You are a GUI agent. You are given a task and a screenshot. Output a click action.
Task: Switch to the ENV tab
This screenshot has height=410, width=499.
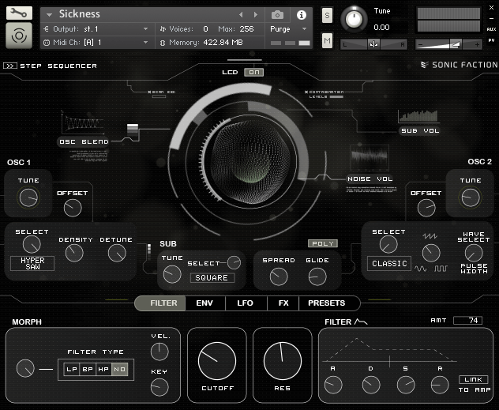pyautogui.click(x=204, y=303)
